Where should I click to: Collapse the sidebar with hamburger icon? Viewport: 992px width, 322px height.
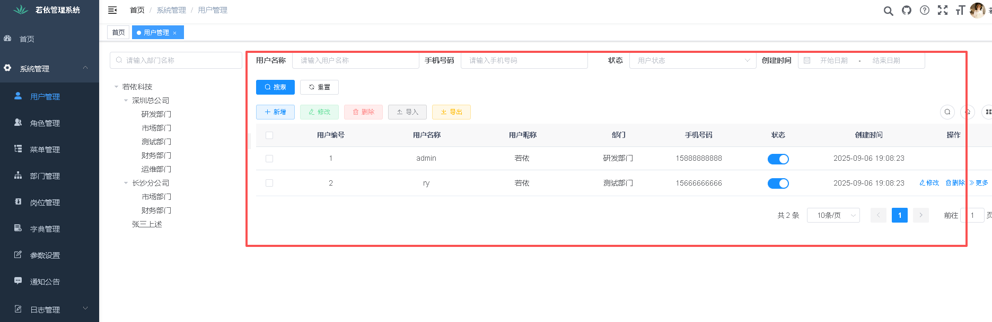[x=112, y=10]
